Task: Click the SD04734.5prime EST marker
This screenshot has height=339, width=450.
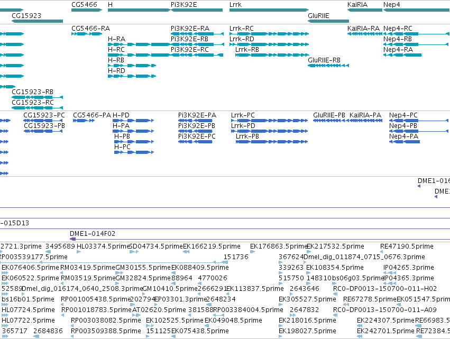Action: 134,252
